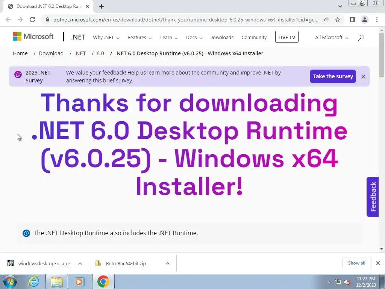The width and height of the screenshot is (385, 289).
Task: Open the network tray icon
Action: pos(338,282)
